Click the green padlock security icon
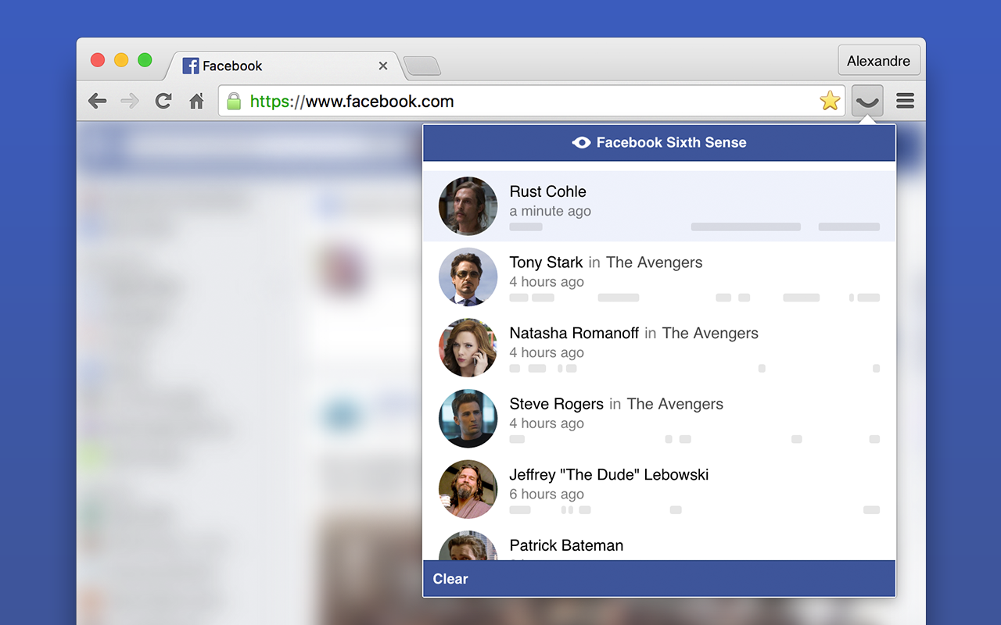This screenshot has width=1001, height=625. [233, 101]
